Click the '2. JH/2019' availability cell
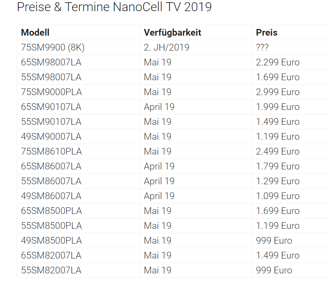This screenshot has width=330, height=286. (x=166, y=48)
